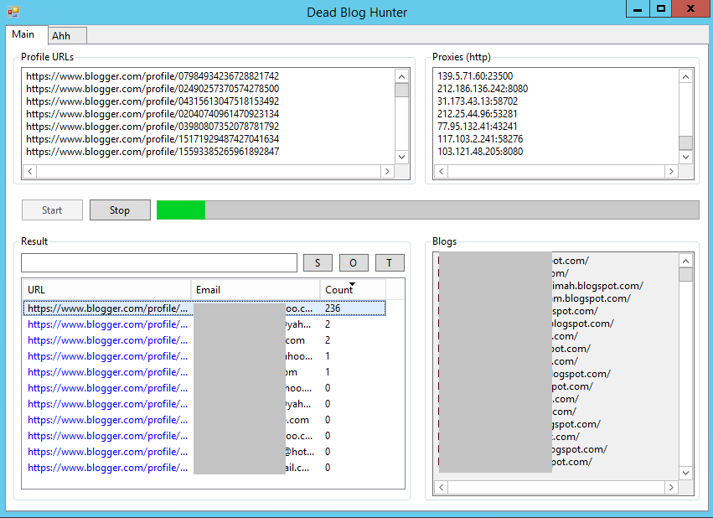The height and width of the screenshot is (518, 713).
Task: Click the Proxies vertical scrollbar thumb
Action: tap(685, 142)
